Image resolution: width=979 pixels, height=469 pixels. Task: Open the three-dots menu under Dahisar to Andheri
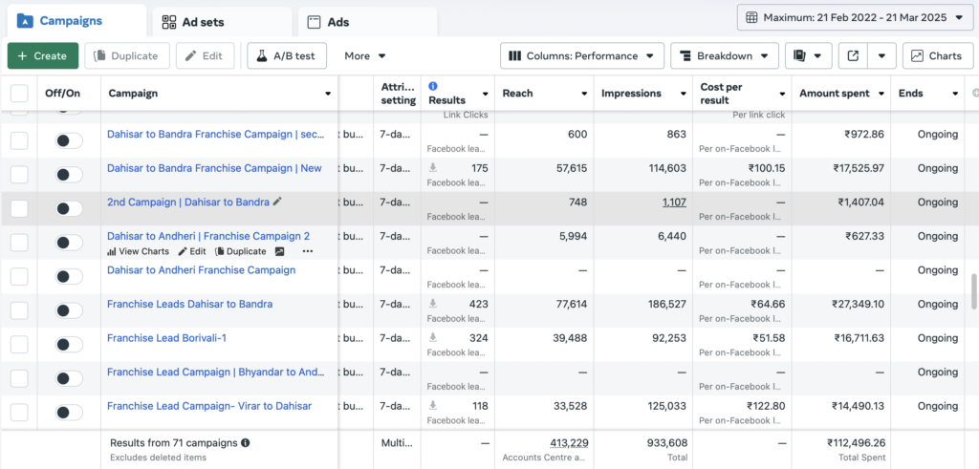pyautogui.click(x=307, y=251)
